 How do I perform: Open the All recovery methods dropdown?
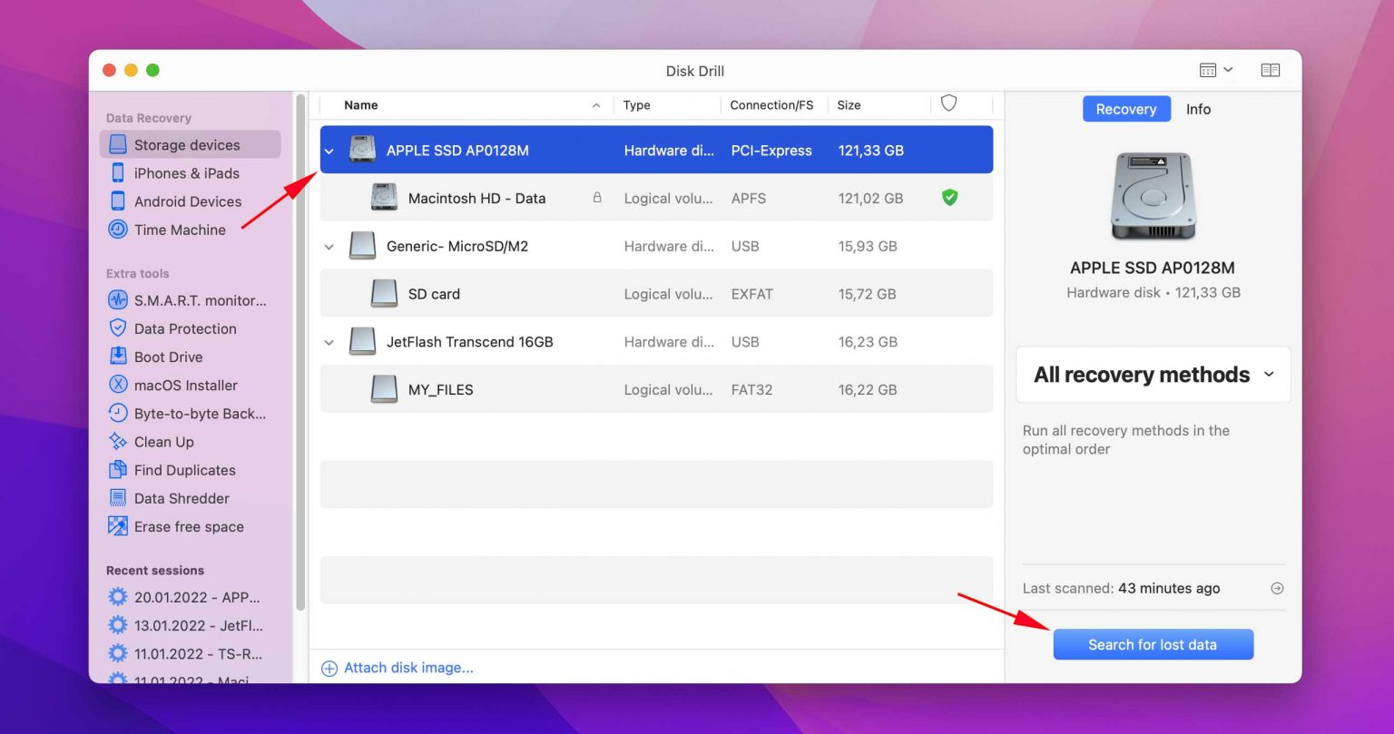click(x=1152, y=375)
